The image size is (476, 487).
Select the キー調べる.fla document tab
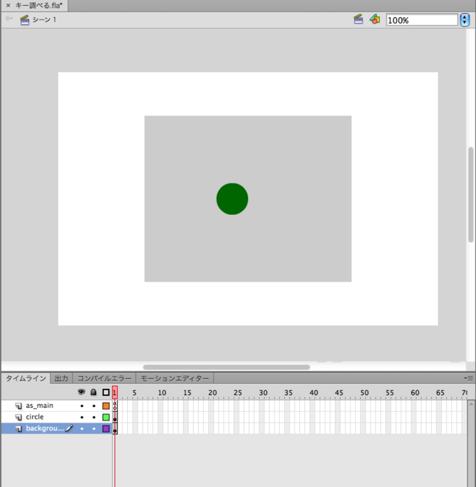(35, 5)
